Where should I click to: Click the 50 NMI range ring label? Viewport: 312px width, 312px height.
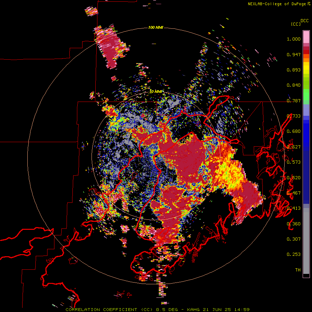[x=156, y=92]
